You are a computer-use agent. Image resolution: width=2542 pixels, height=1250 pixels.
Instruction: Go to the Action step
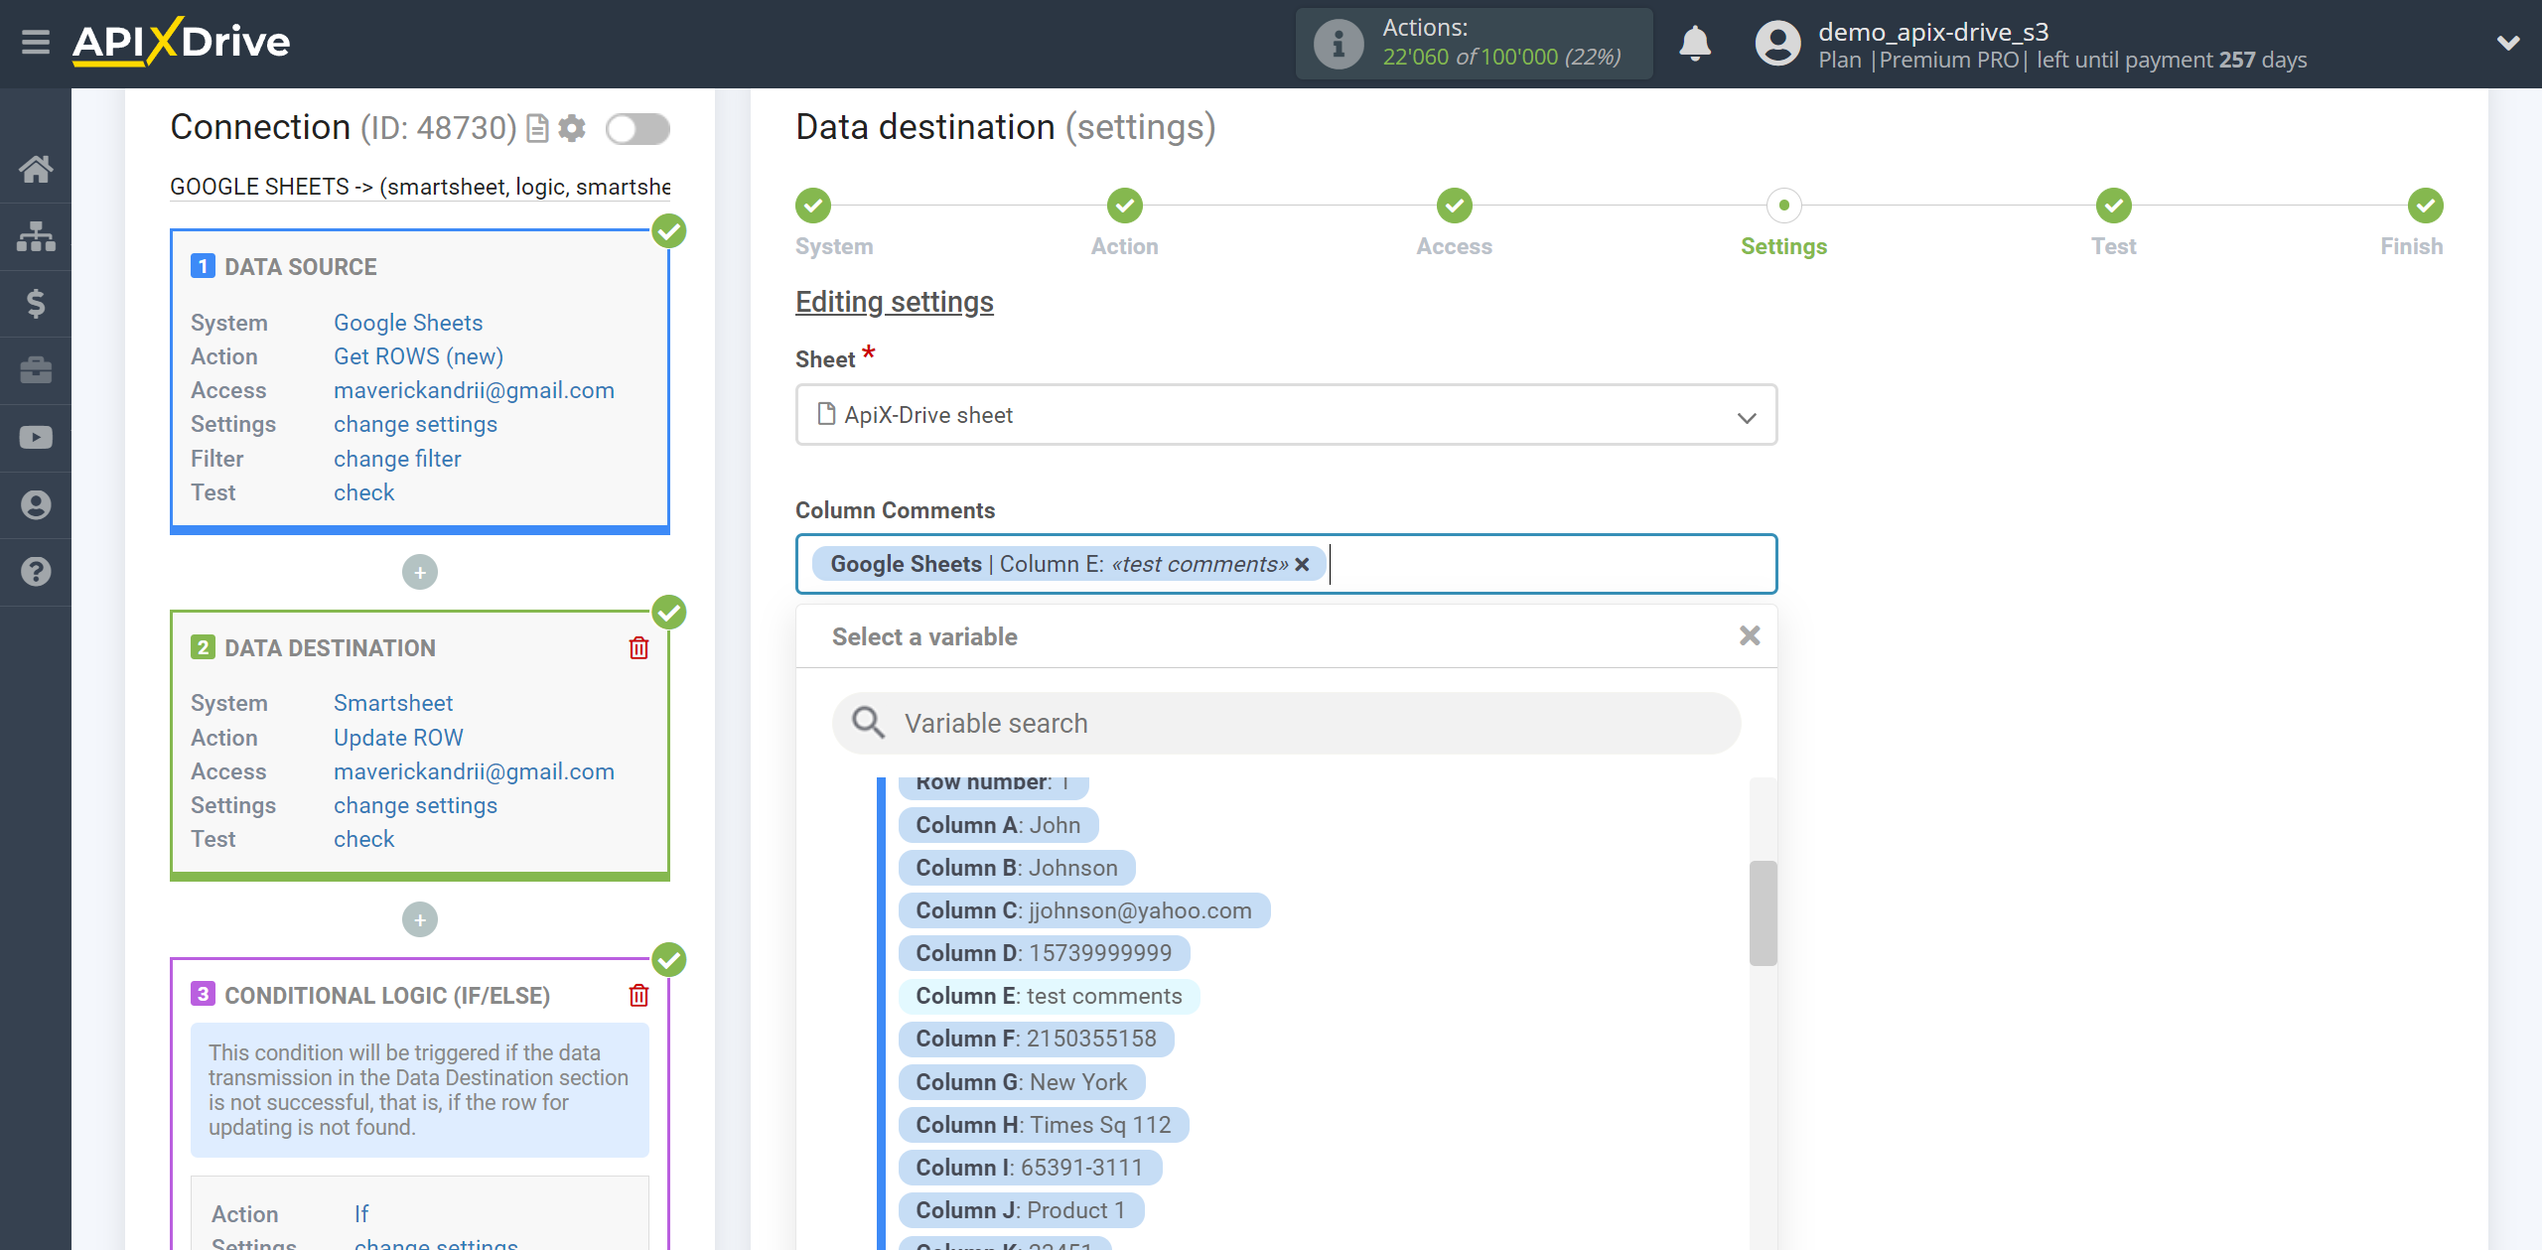[1124, 206]
